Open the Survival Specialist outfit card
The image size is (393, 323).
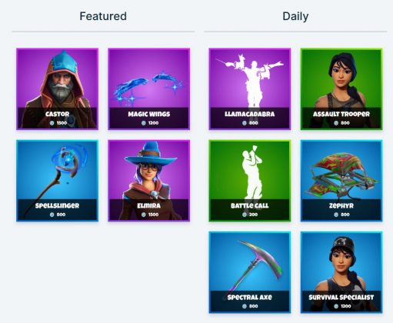coord(341,272)
